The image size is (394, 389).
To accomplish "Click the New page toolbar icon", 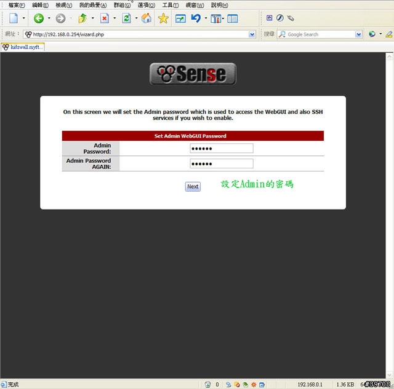I will click(14, 18).
